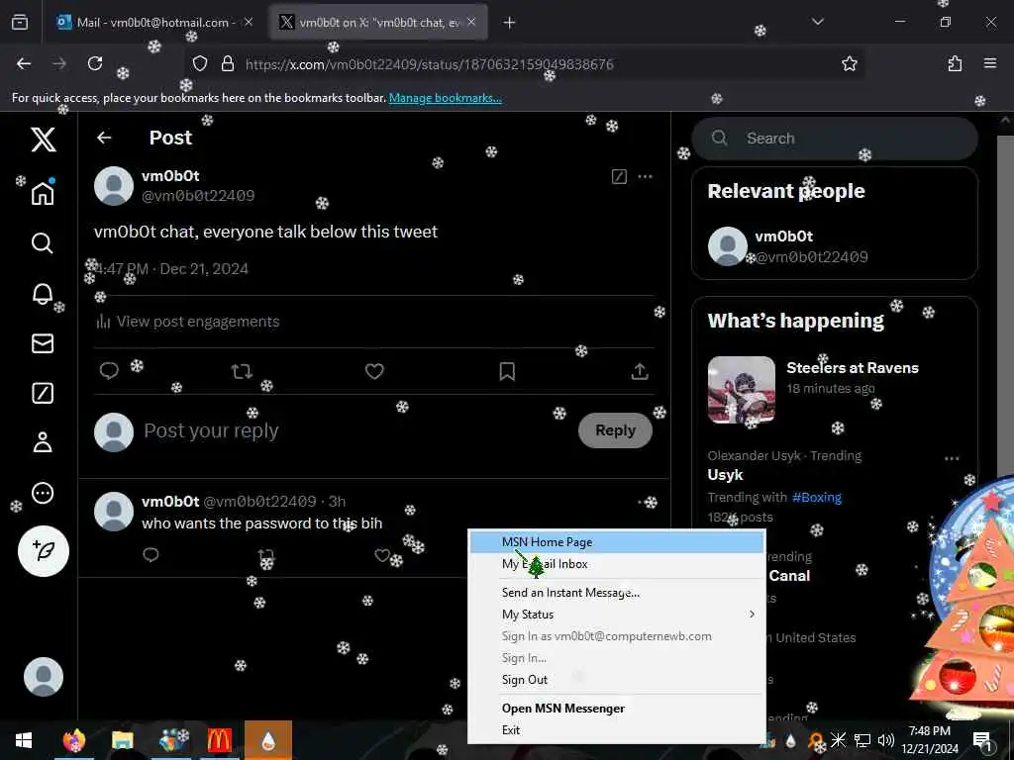Click the back arrow beside Post heading
The height and width of the screenshot is (760, 1014).
[x=104, y=138]
